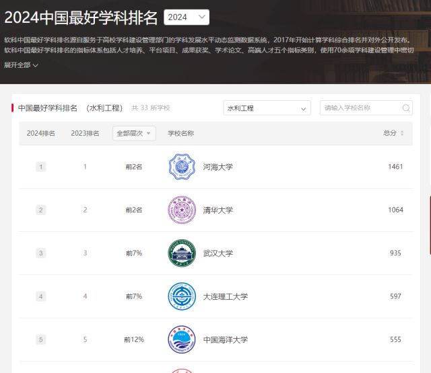Click the rank 1 badge
431x373 pixels.
click(x=41, y=167)
